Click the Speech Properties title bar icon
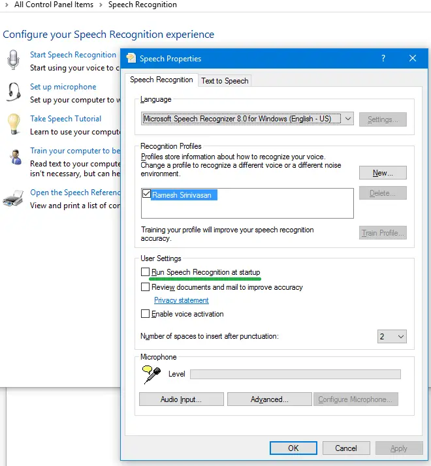The image size is (431, 466). 131,58
